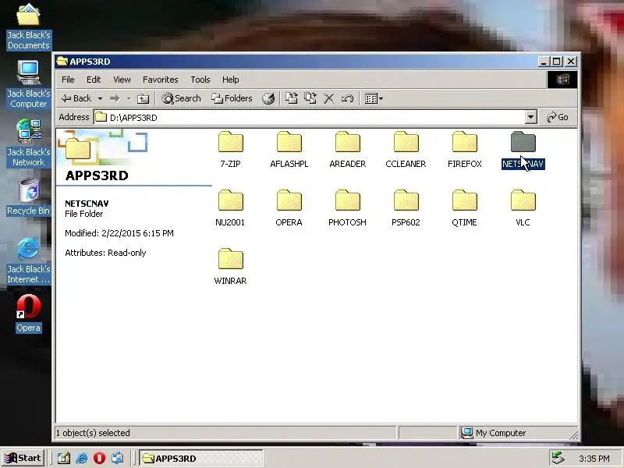Select the OPERA folder in window
Screen dimensions: 624x468
pos(289,207)
